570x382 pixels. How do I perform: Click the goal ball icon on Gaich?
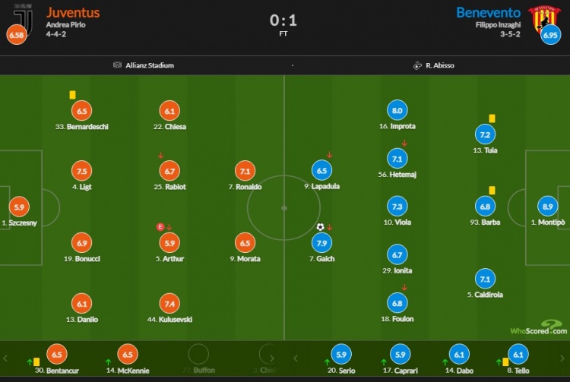[321, 227]
